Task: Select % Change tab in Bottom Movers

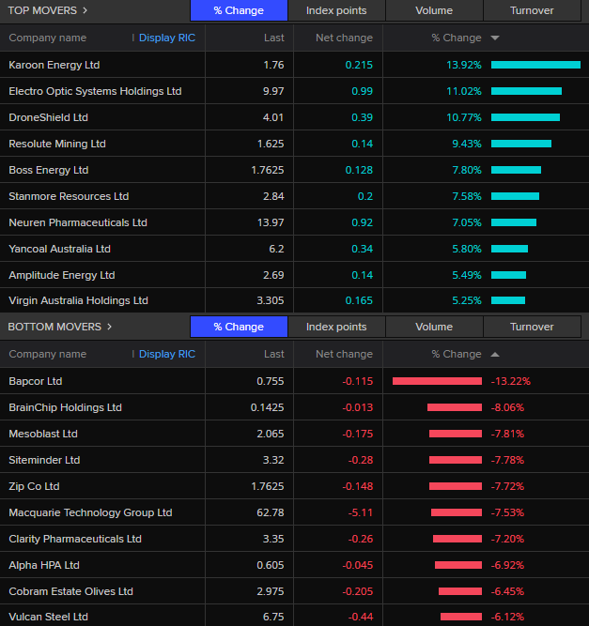Action: [239, 328]
